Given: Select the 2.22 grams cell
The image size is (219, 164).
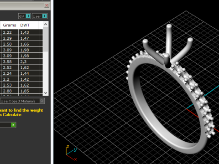Looking at the screenshot, I should tap(10, 32).
